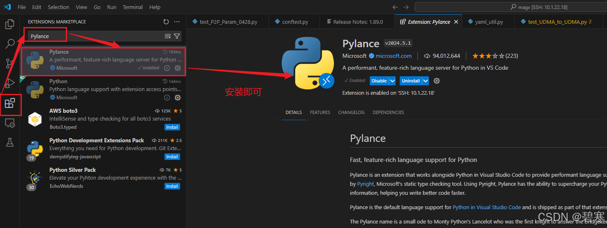Image resolution: width=607 pixels, height=228 pixels.
Task: Click the Microsoft publisher name on Pylance page
Action: tap(354, 56)
